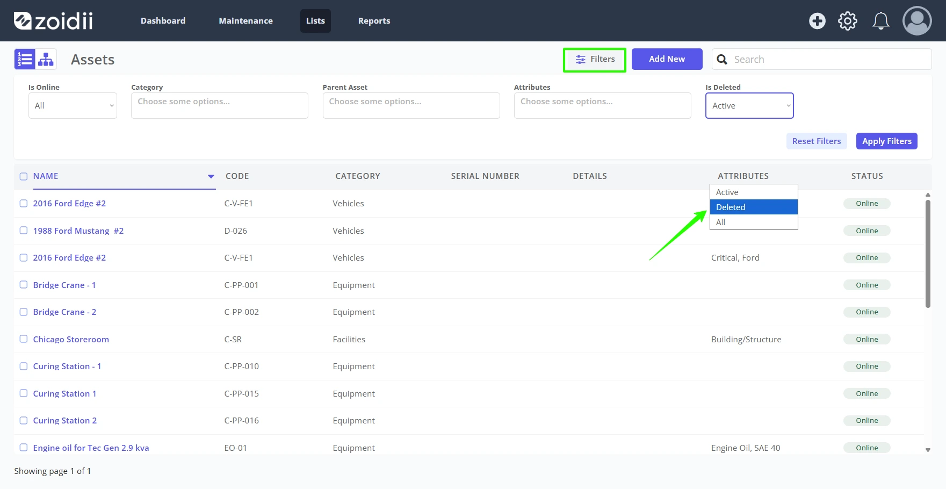Image resolution: width=946 pixels, height=489 pixels.
Task: Switch to hierarchy tree view icon
Action: point(46,59)
